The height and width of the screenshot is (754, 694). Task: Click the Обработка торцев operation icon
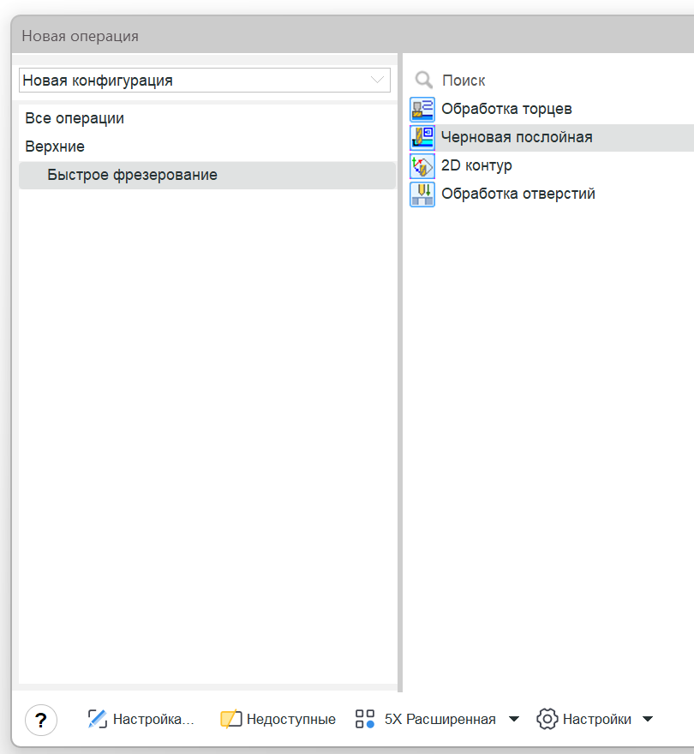pyautogui.click(x=422, y=109)
